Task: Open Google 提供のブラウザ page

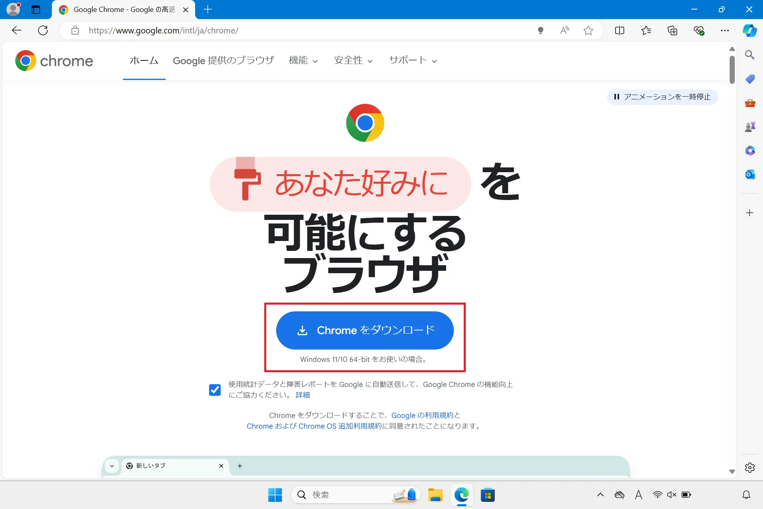Action: point(223,60)
